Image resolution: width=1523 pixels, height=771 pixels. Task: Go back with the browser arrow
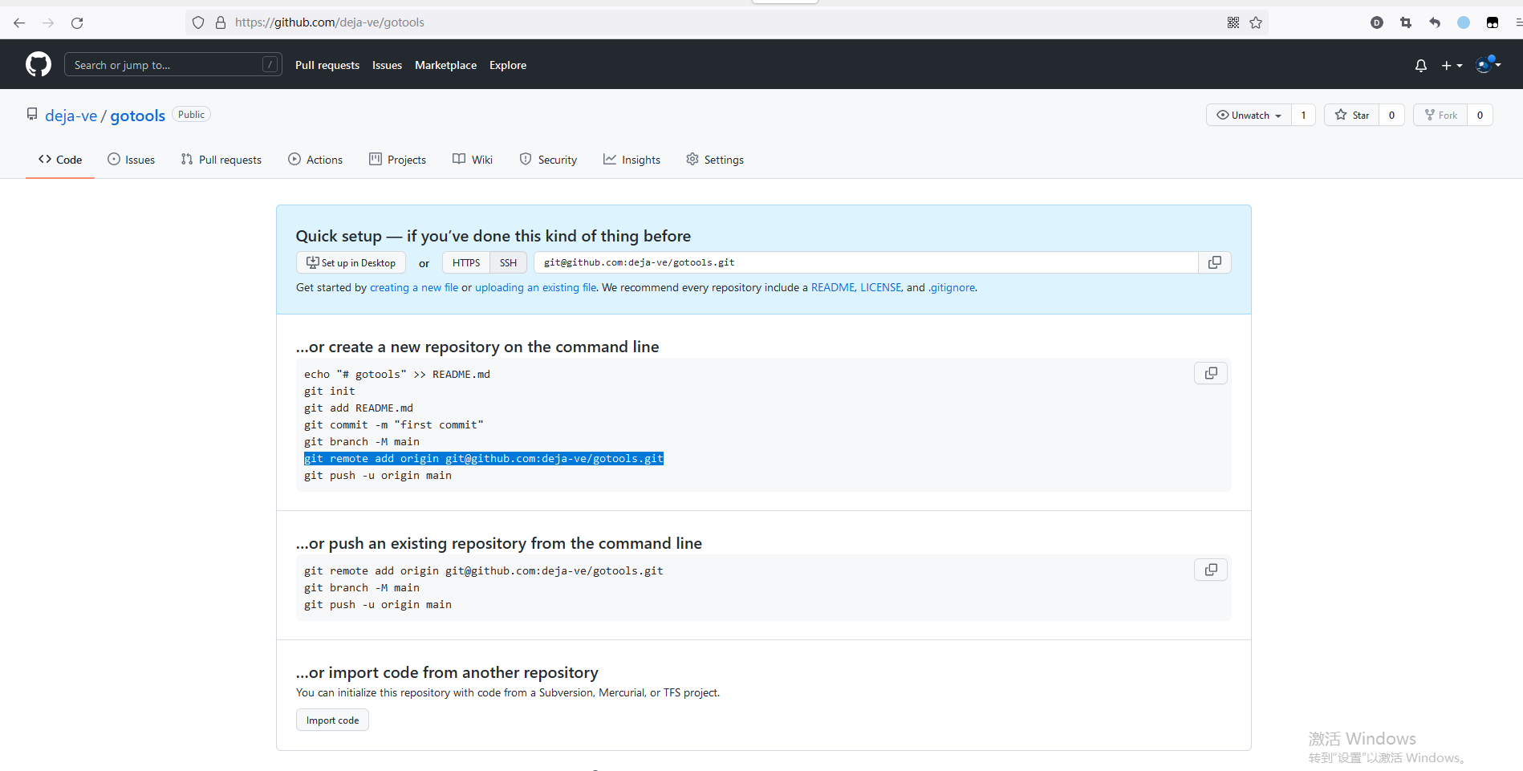point(19,22)
